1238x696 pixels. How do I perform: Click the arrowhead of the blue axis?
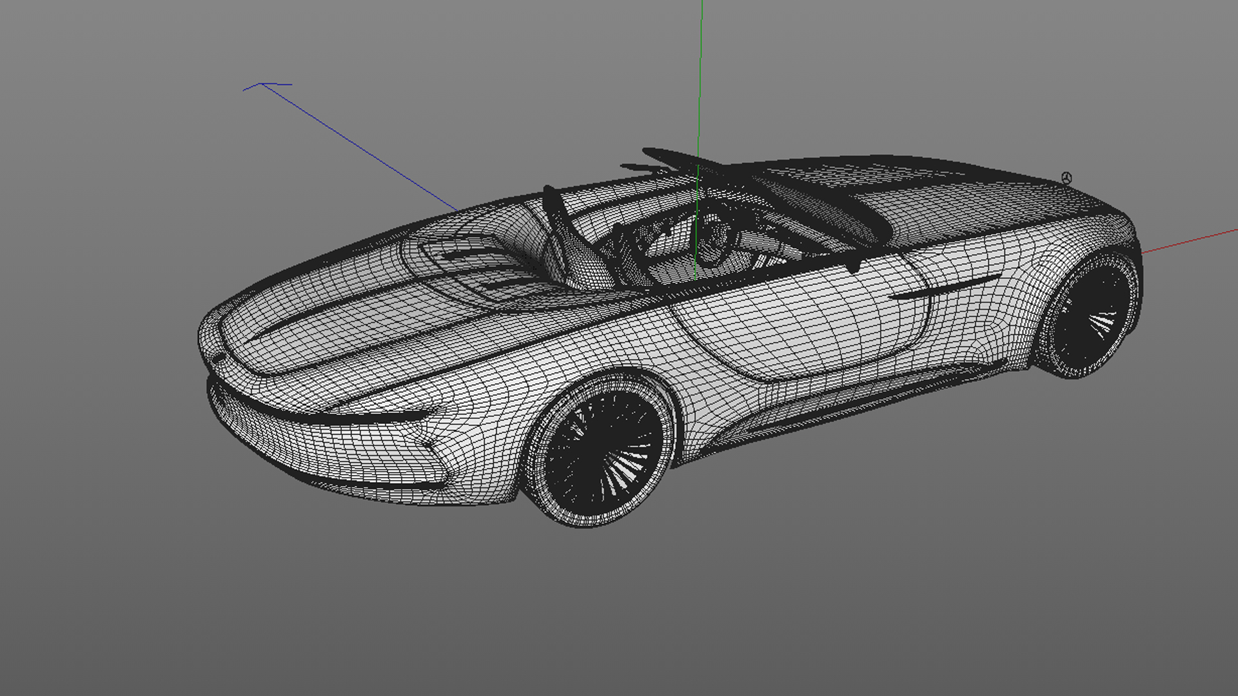(261, 84)
